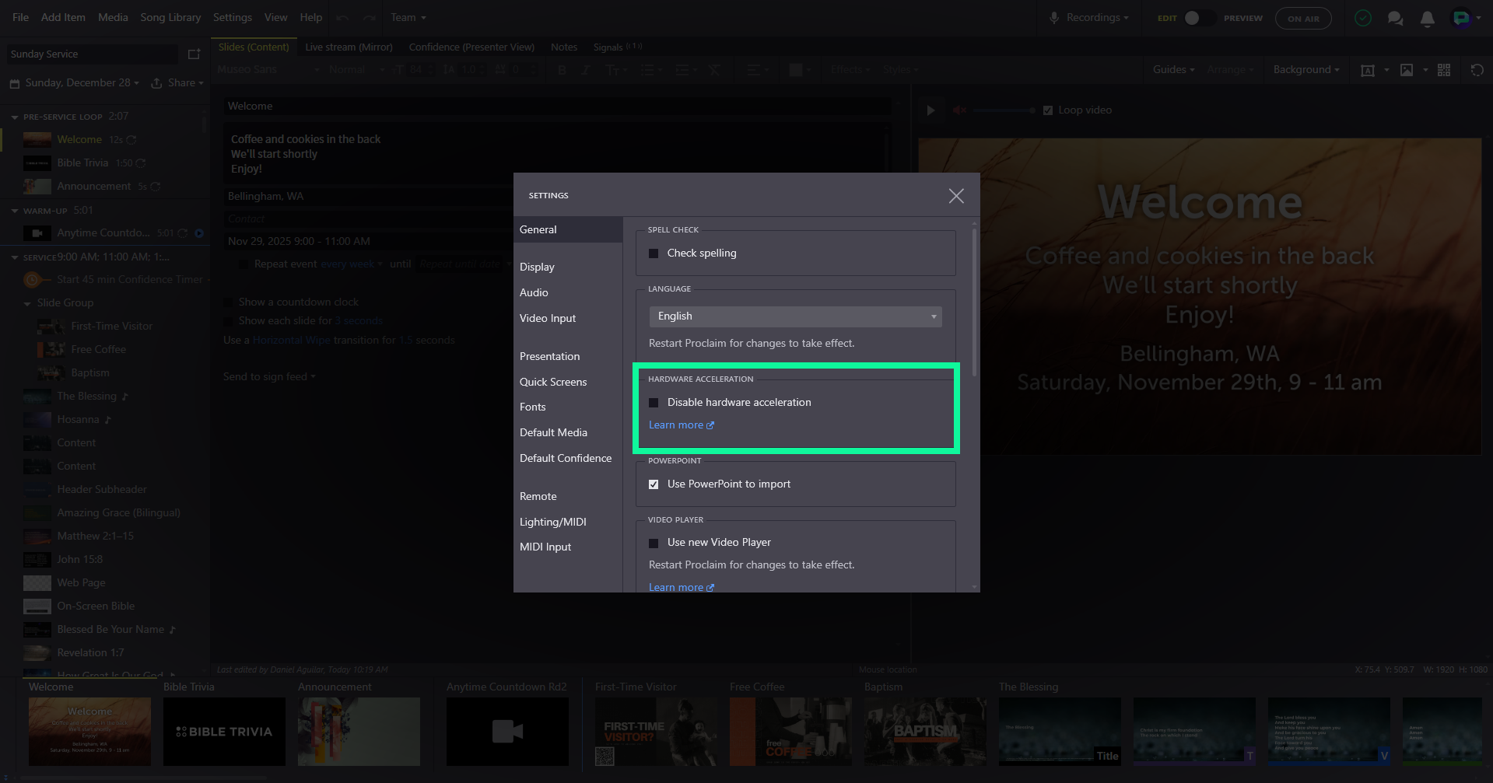The width and height of the screenshot is (1493, 783).
Task: Tick Disable hardware acceleration checkbox
Action: [x=654, y=403]
